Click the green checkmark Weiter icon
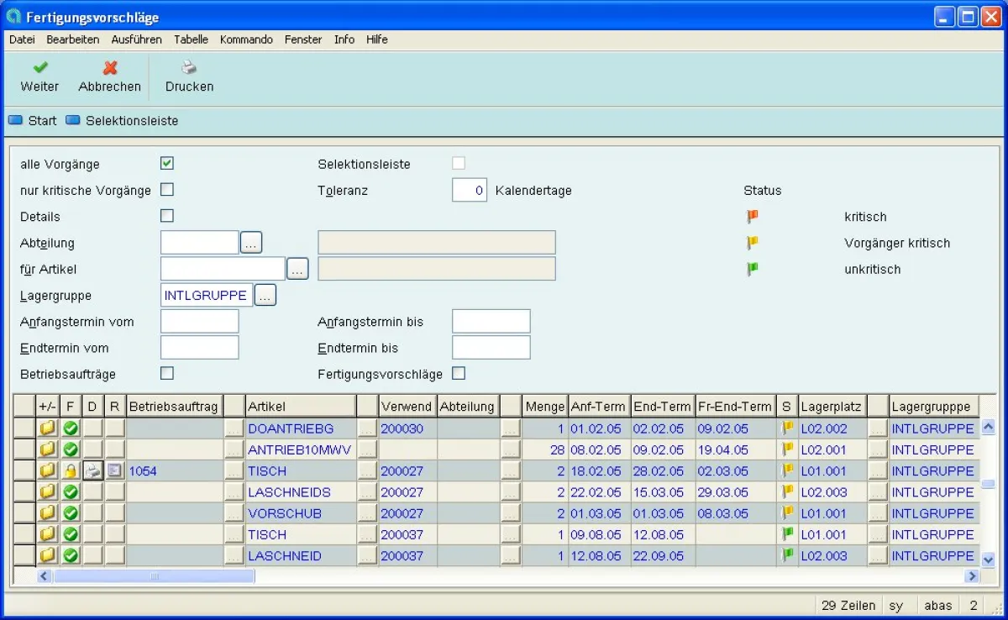Viewport: 1008px width, 620px height. click(x=39, y=68)
